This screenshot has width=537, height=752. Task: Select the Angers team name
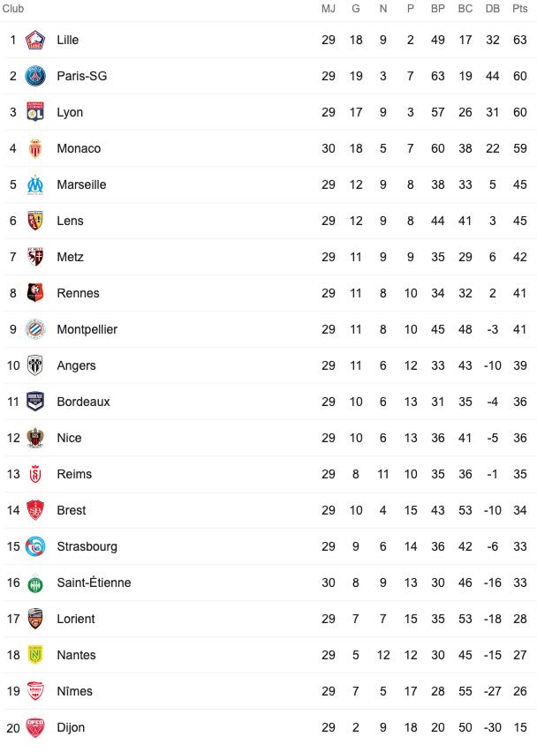tap(76, 365)
